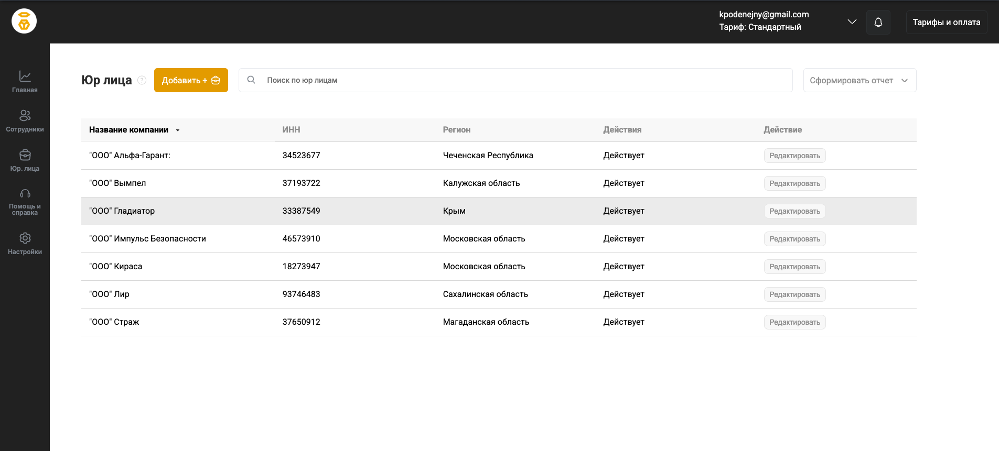
Task: Click region Магаданская область
Action: coord(486,322)
